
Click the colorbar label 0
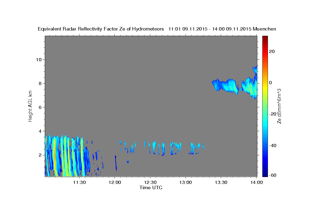point(270,83)
